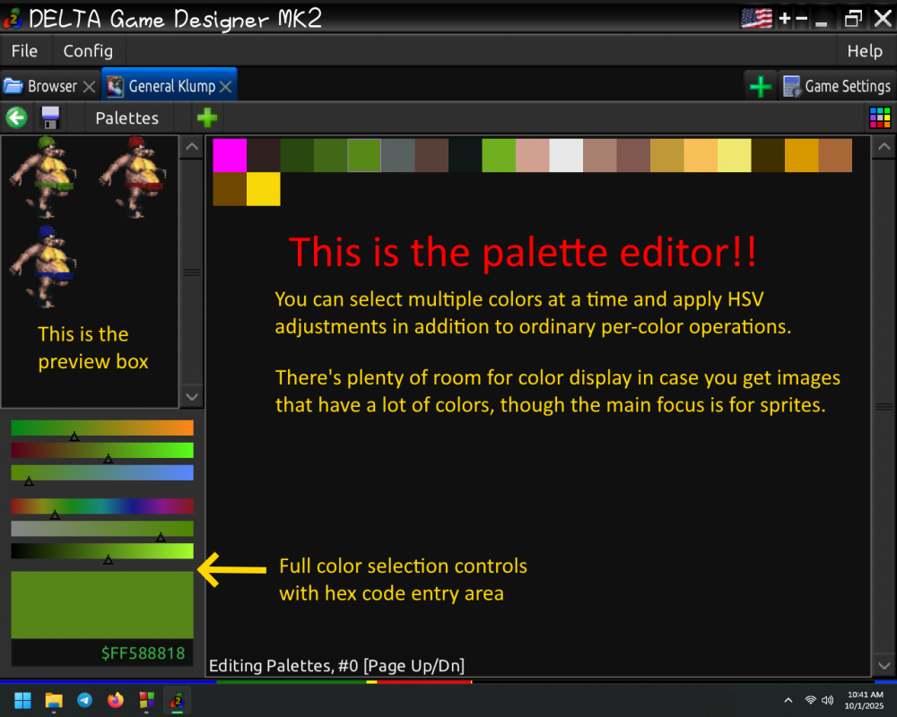Click the DELTA Game Designer taskbar icon

[x=177, y=700]
